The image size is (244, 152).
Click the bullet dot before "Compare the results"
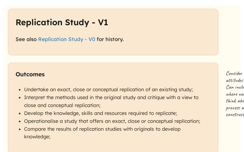[19, 130]
